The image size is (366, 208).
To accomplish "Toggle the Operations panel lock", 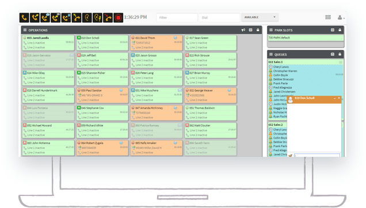I will (258, 30).
